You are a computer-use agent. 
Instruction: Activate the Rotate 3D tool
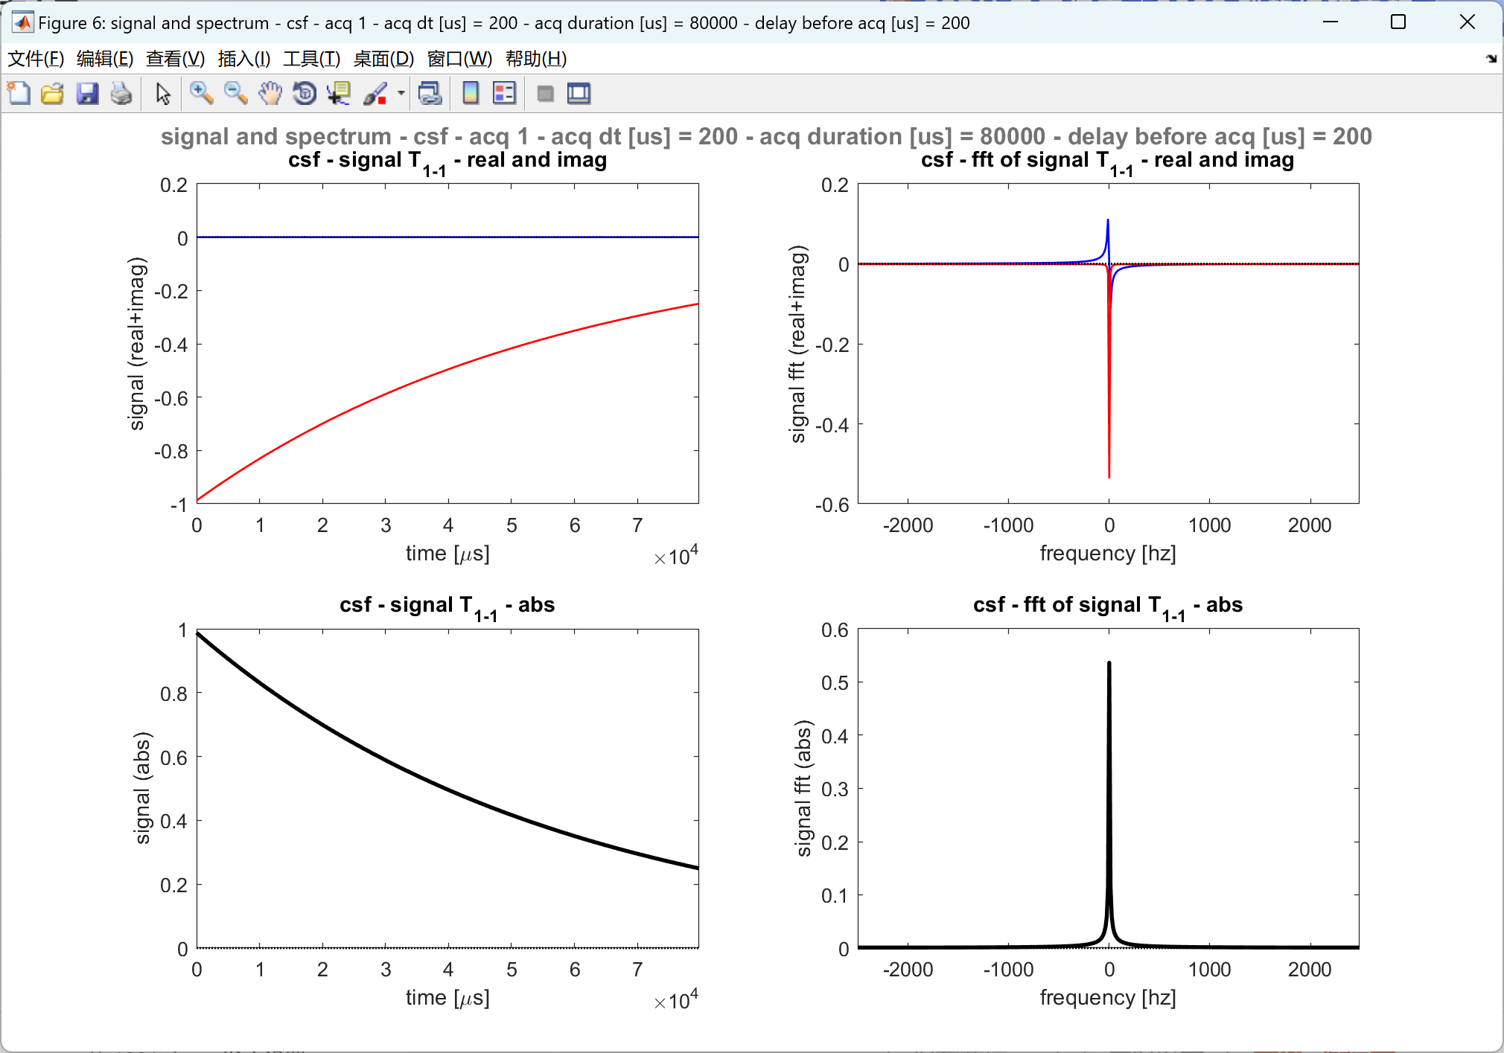pos(305,94)
